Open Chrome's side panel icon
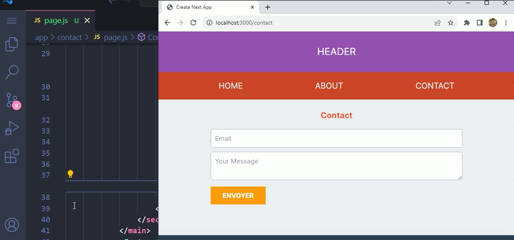Screen dimensions: 514x240 [x=479, y=23]
